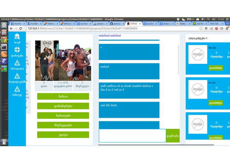
Task: Open the colored cube app in launcher
Action: pos(4,68)
